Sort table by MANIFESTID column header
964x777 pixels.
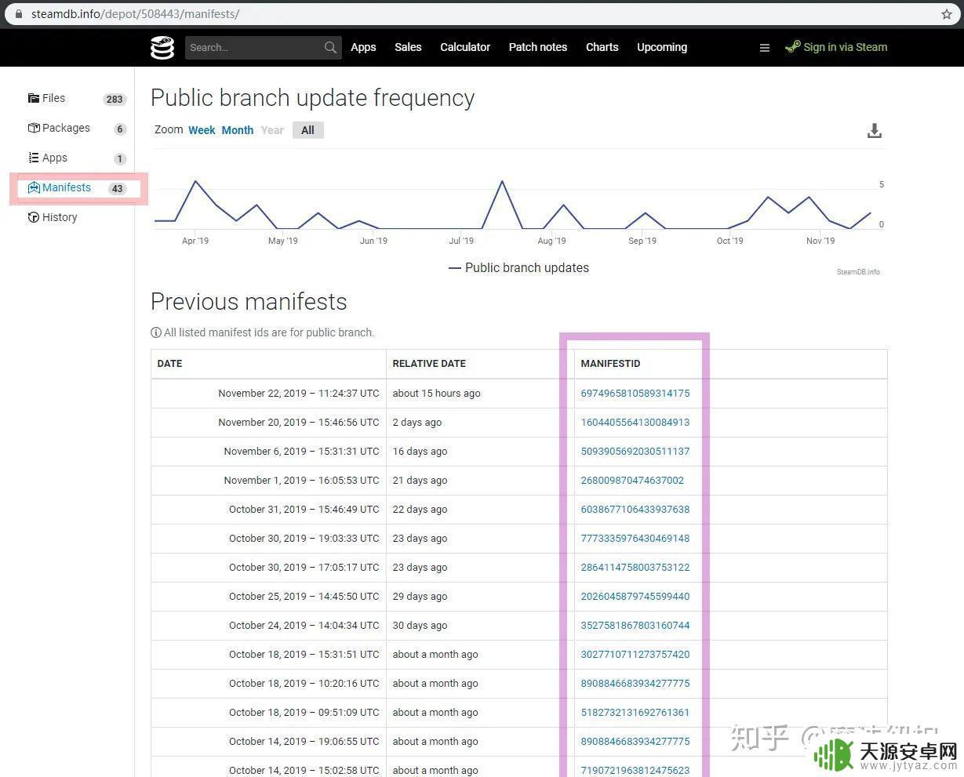[610, 364]
